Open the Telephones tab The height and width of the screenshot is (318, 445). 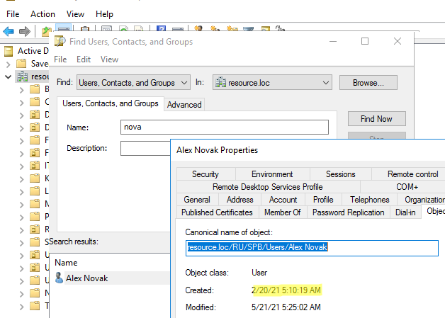(x=369, y=200)
